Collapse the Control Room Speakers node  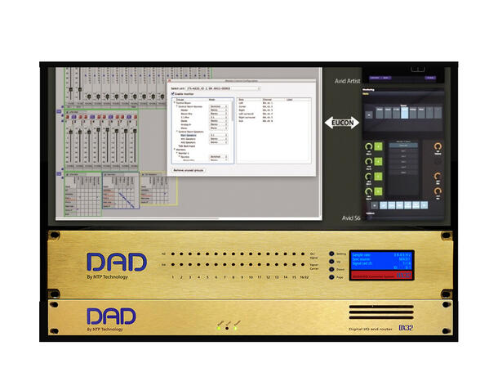[177, 132]
